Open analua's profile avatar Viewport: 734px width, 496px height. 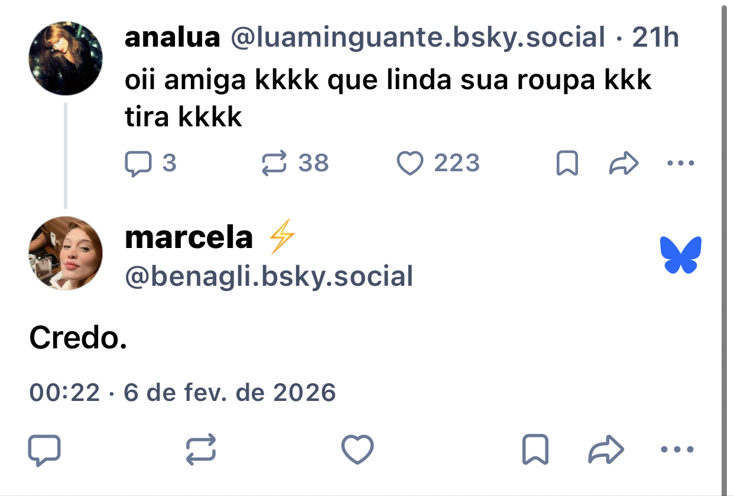(x=66, y=58)
